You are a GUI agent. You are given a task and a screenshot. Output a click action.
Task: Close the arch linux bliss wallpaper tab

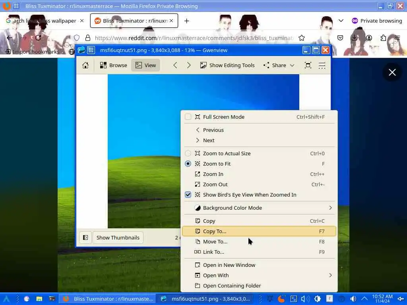tap(82, 21)
